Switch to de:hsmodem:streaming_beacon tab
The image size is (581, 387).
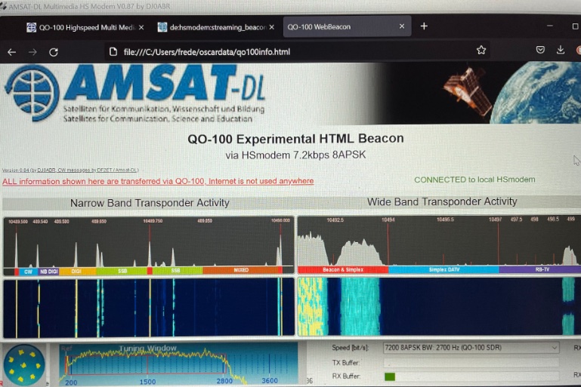tap(215, 27)
